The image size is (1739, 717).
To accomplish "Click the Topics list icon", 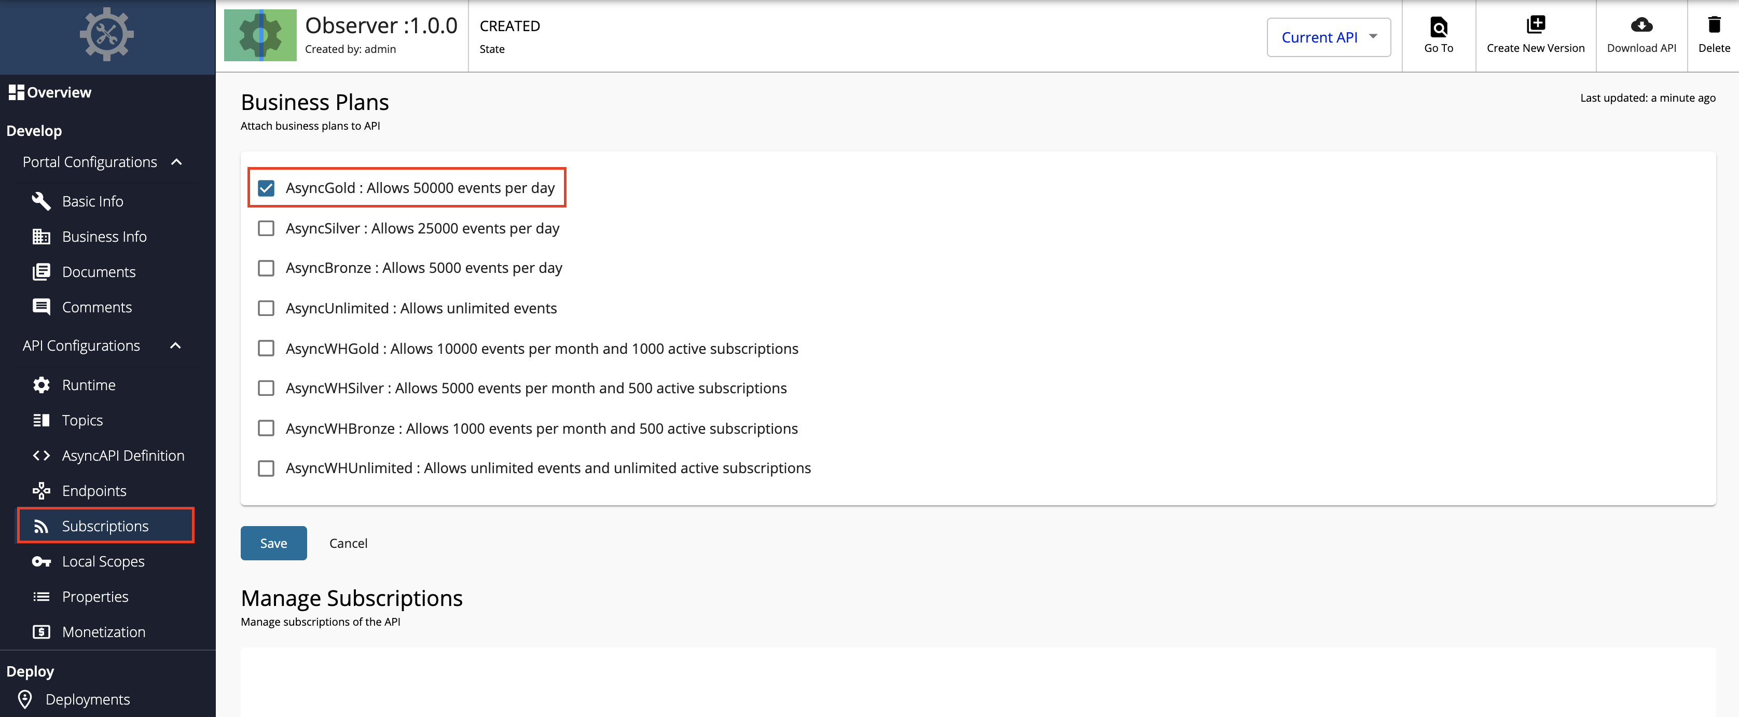I will 41,420.
